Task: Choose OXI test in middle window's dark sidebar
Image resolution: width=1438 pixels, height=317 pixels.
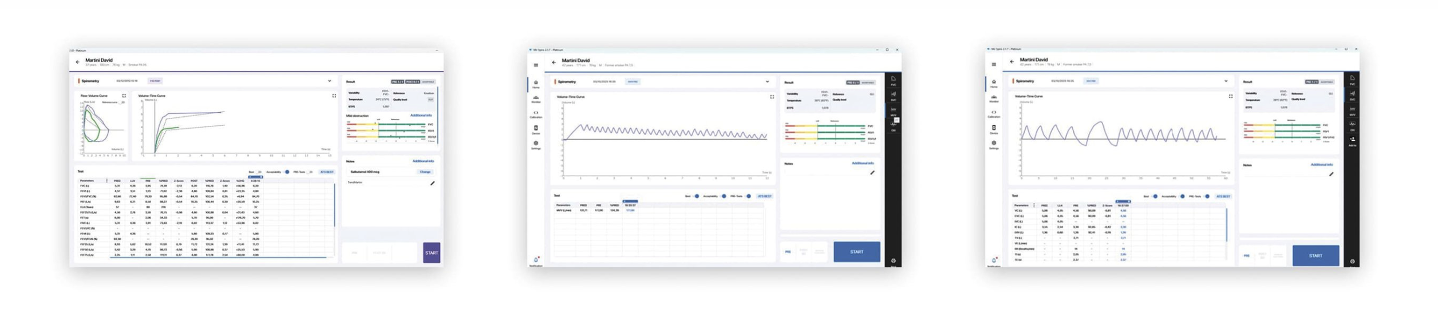Action: [893, 127]
